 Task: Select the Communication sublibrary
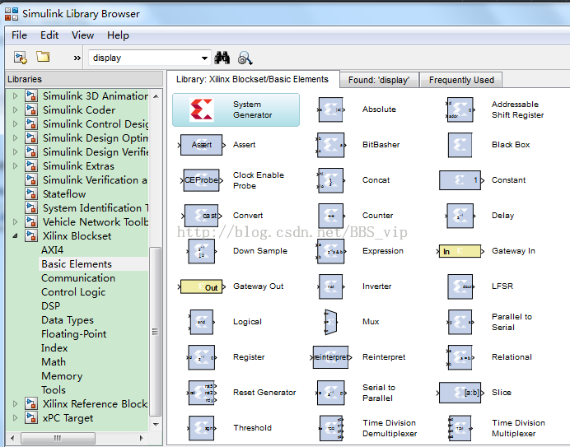click(x=78, y=278)
